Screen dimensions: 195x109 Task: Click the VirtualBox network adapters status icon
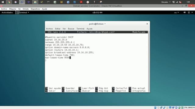click(161, 107)
